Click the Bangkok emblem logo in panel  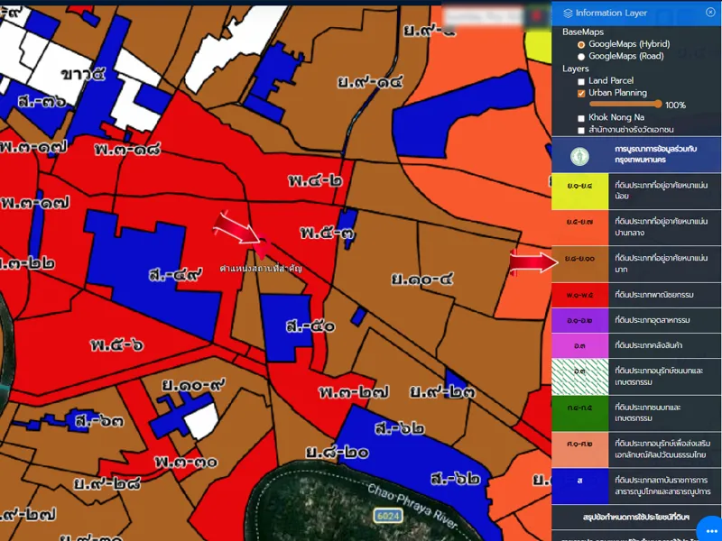click(x=579, y=155)
